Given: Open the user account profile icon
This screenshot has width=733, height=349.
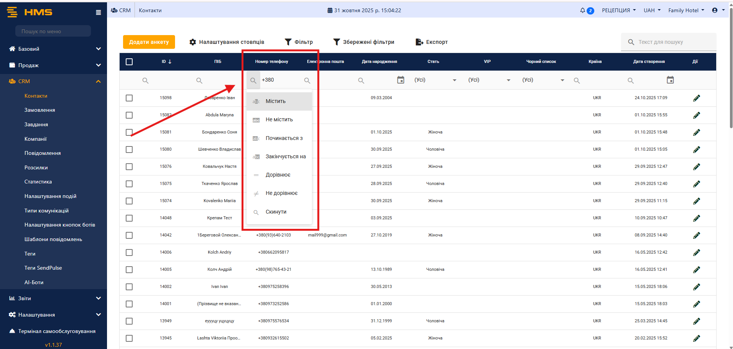Looking at the screenshot, I should coord(715,10).
